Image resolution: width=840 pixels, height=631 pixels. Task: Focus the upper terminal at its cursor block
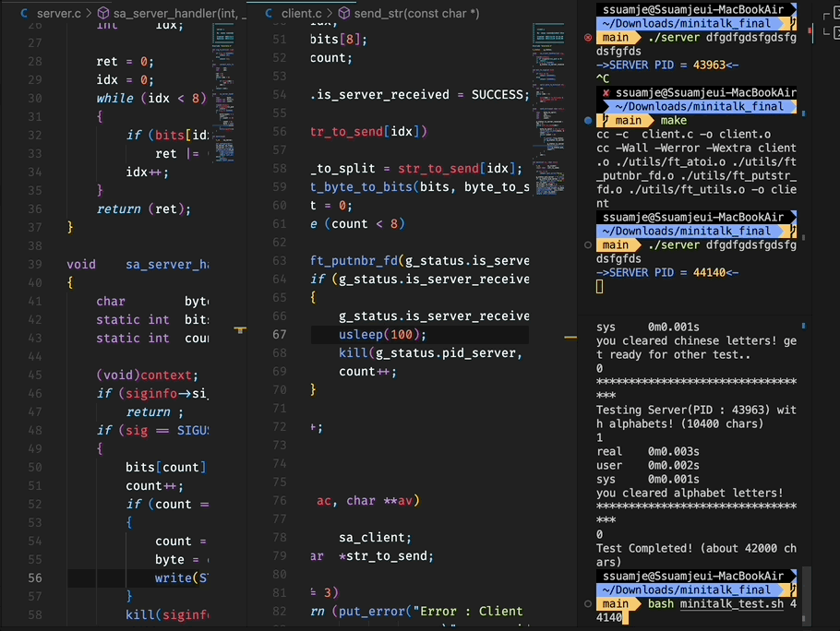point(599,287)
